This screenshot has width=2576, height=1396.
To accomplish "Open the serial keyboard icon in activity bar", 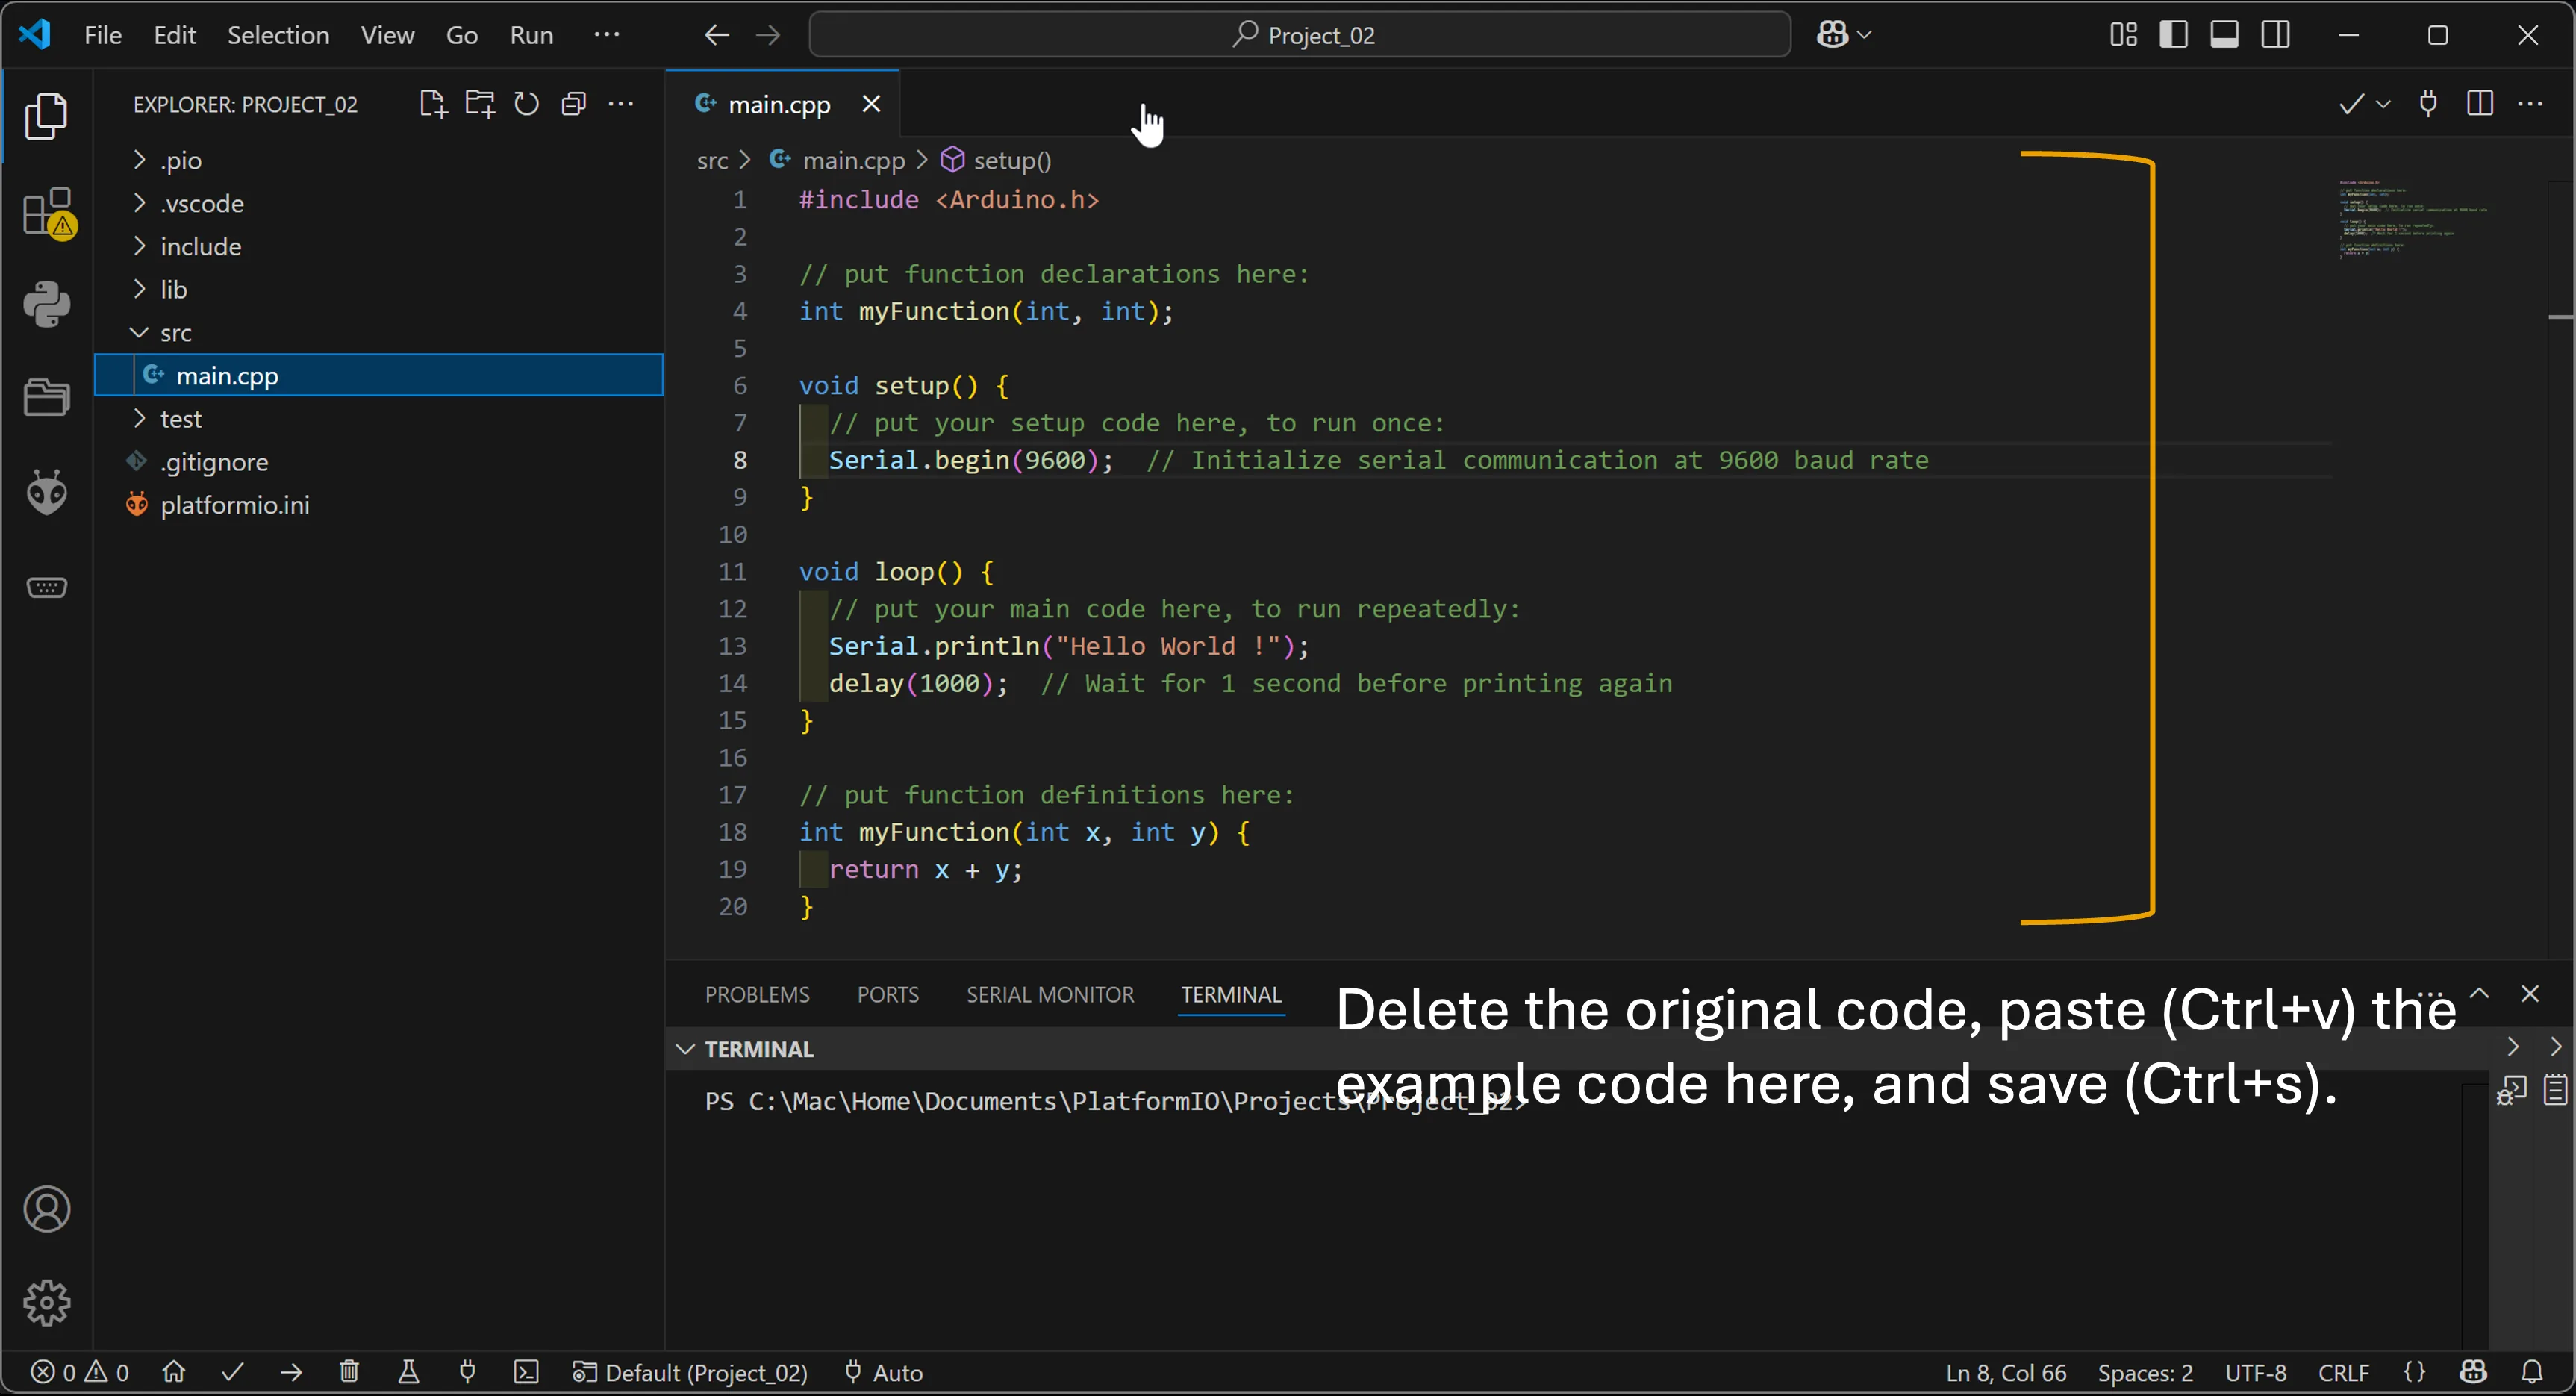I will tap(47, 587).
